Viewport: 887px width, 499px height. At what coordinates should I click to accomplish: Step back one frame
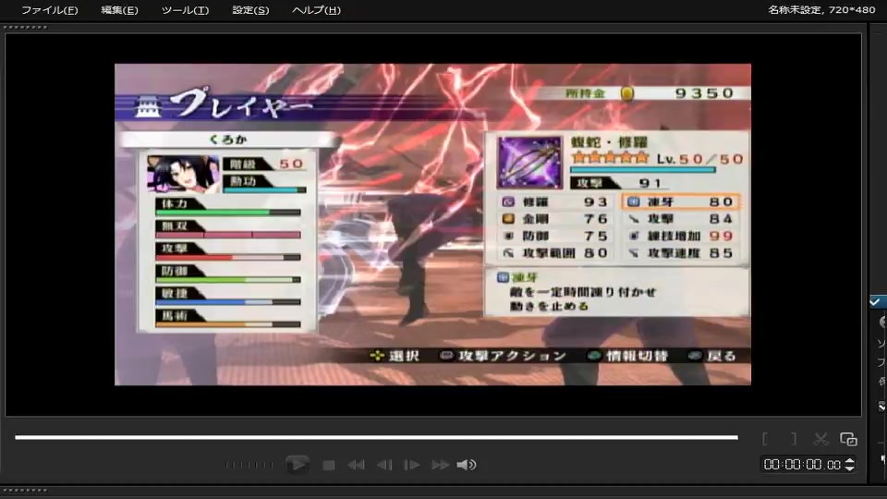tap(384, 465)
